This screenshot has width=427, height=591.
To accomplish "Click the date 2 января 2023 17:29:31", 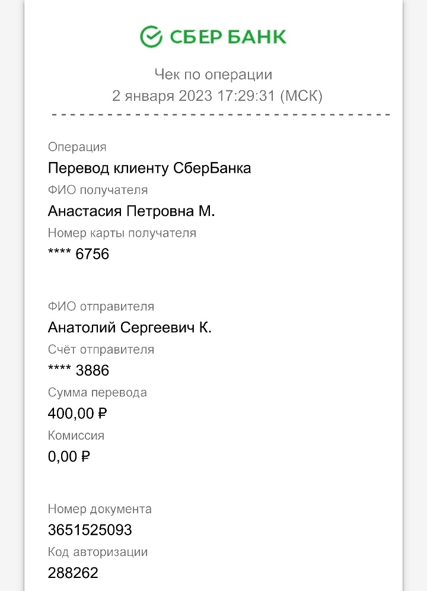I will click(x=193, y=96).
